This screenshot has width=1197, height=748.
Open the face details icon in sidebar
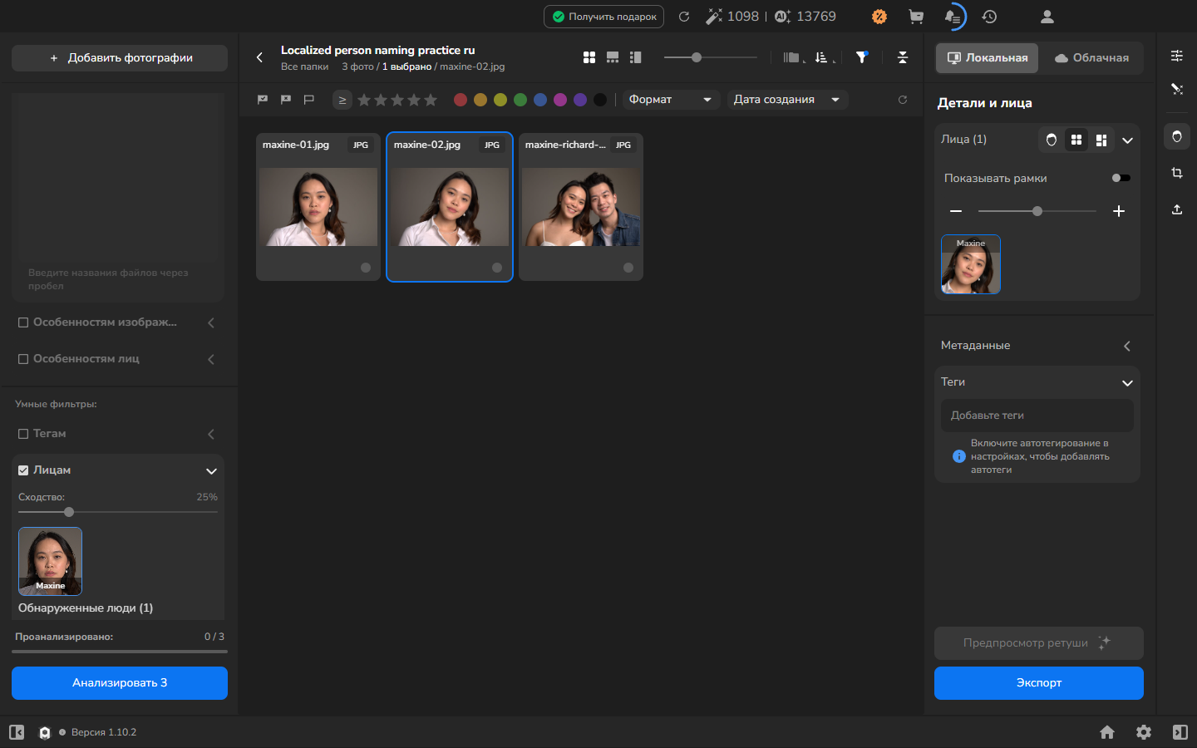pyautogui.click(x=1177, y=136)
